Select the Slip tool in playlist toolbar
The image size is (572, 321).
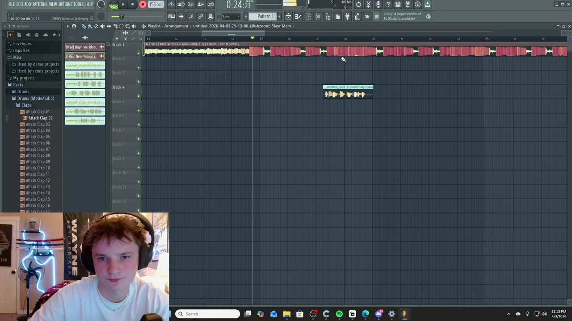pos(109,26)
